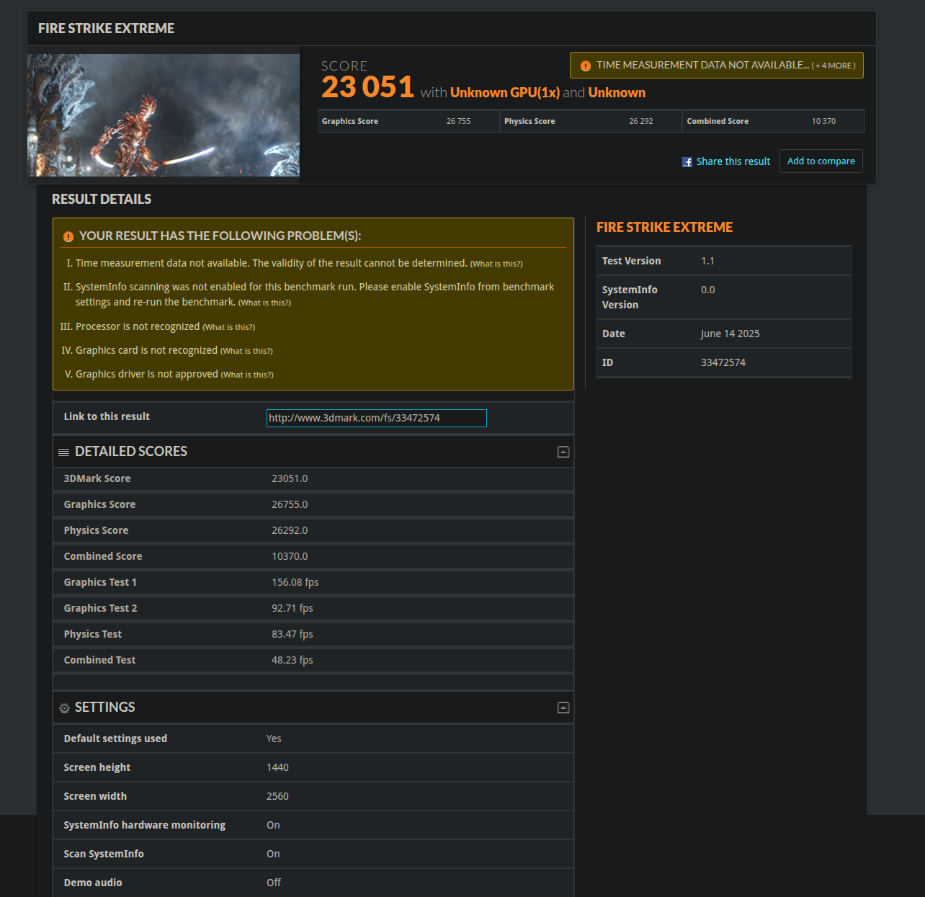The image size is (925, 897).
Task: Open the TIME MEASUREMENT DATA NOT AVAILABLE warning banner
Action: click(x=716, y=65)
